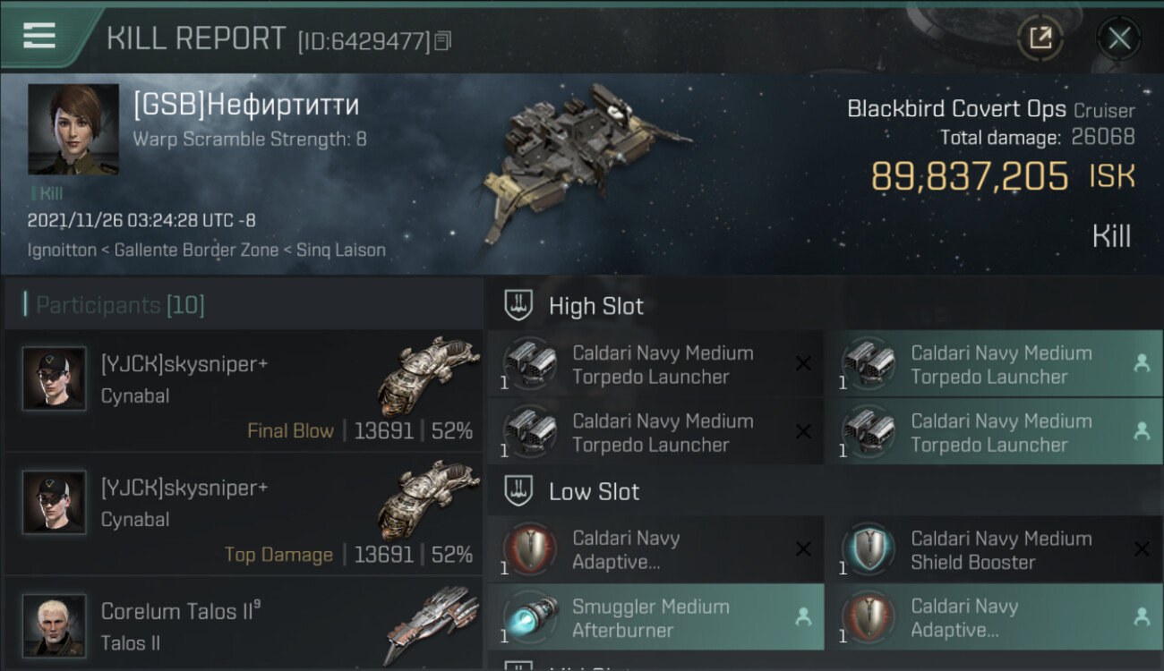1164x671 pixels.
Task: Click the share kill report icon
Action: (x=1040, y=38)
